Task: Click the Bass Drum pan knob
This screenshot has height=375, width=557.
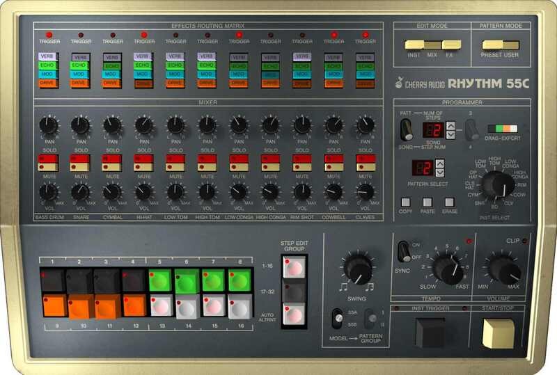Action: pyautogui.click(x=48, y=125)
